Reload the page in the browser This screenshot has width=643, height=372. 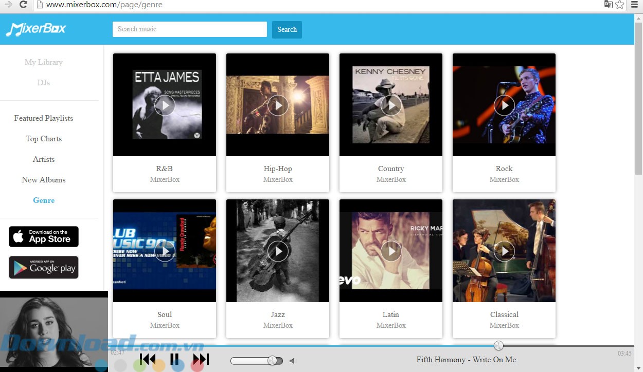click(23, 5)
